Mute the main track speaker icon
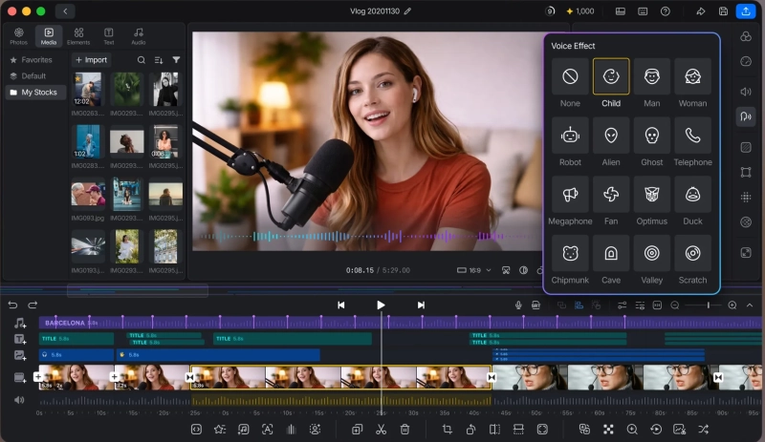The width and height of the screenshot is (765, 442). tap(19, 400)
